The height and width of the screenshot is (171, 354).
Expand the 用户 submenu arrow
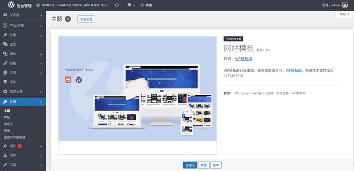pyautogui.click(x=41, y=156)
